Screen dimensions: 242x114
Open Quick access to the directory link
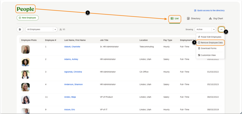(209, 10)
